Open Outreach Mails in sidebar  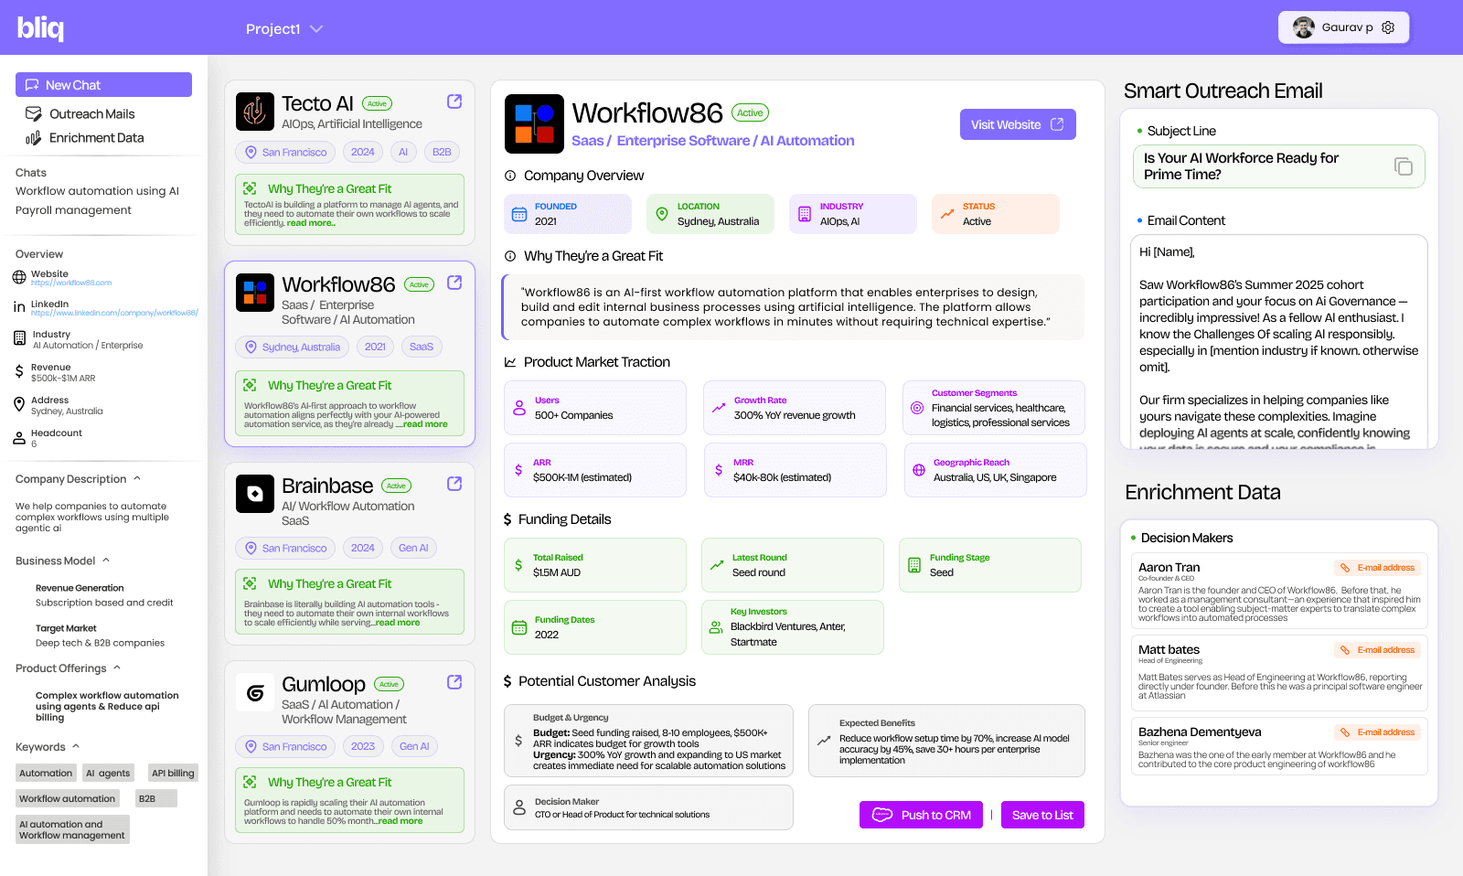click(91, 114)
